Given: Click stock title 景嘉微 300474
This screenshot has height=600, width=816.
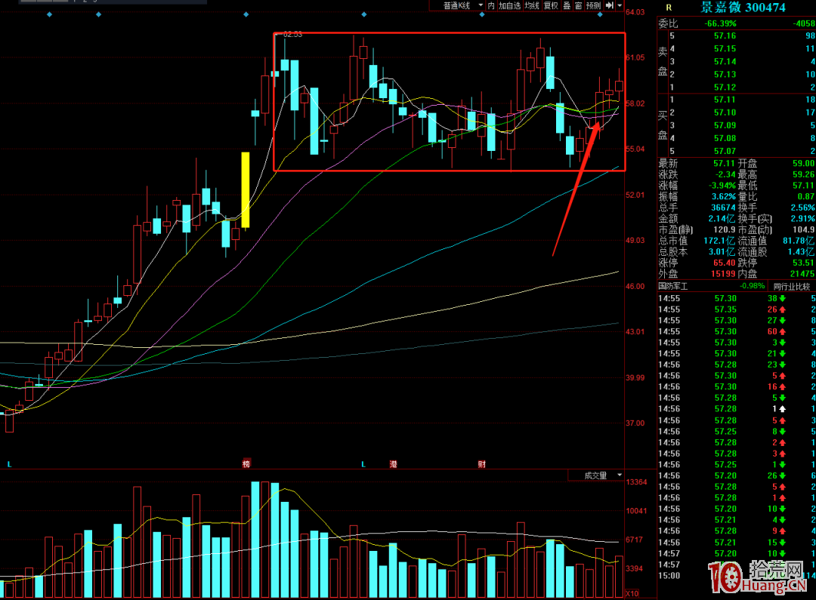Looking at the screenshot, I should point(743,8).
